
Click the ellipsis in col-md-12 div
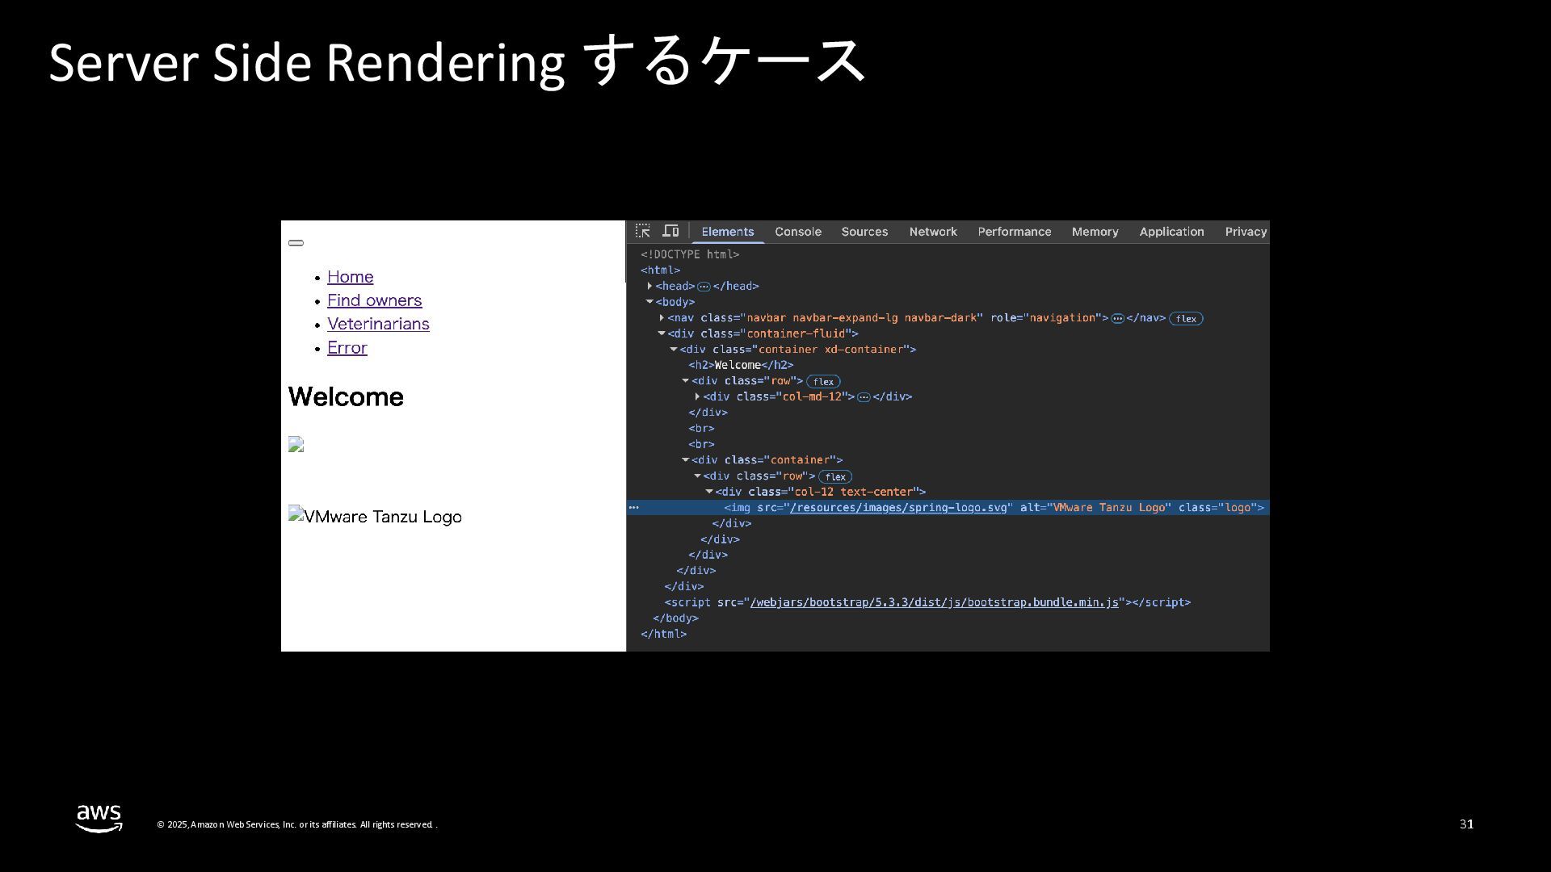(864, 397)
